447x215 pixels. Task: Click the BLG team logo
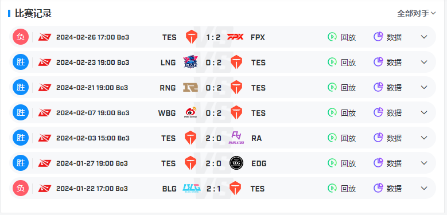coord(192,188)
